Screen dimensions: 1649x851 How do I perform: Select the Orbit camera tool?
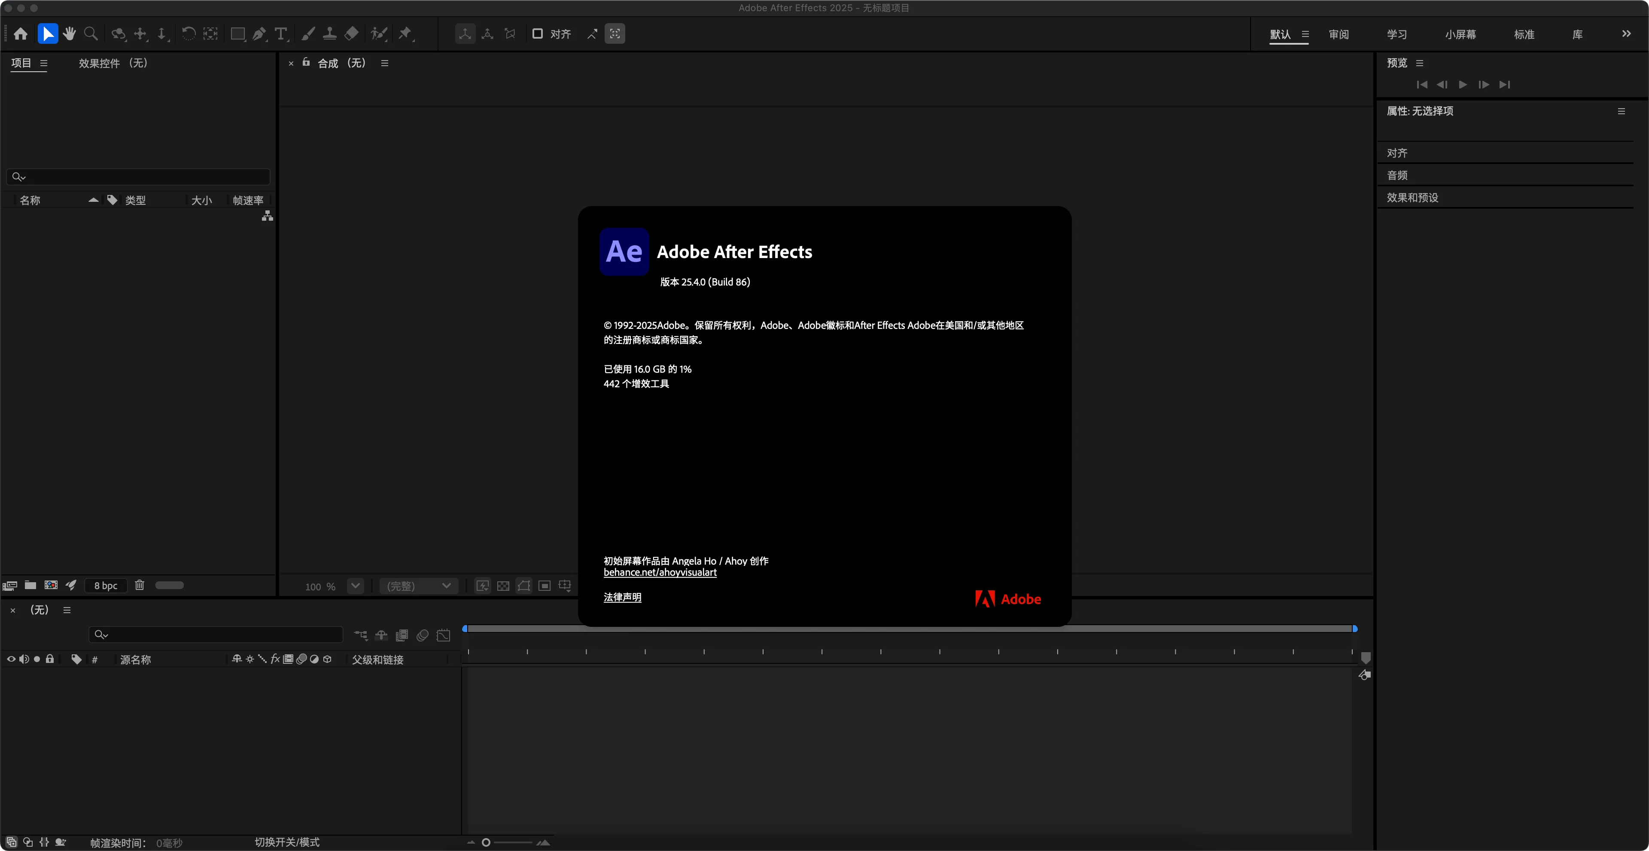(119, 34)
